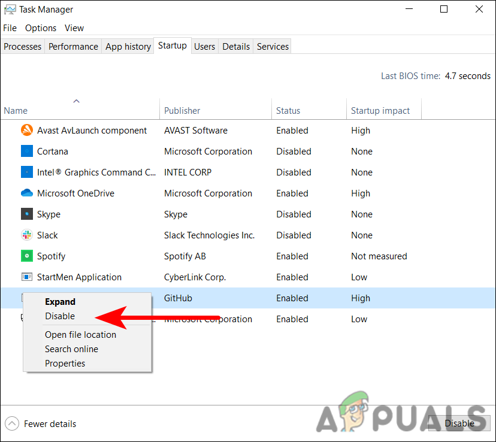Image resolution: width=496 pixels, height=442 pixels.
Task: Sort by the Startup impact column header
Action: click(380, 111)
